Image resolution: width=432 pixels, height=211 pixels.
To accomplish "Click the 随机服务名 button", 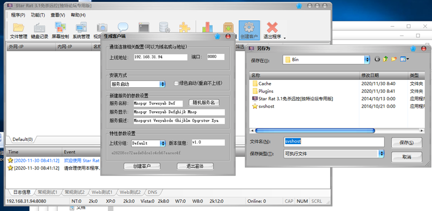I will tap(204, 103).
